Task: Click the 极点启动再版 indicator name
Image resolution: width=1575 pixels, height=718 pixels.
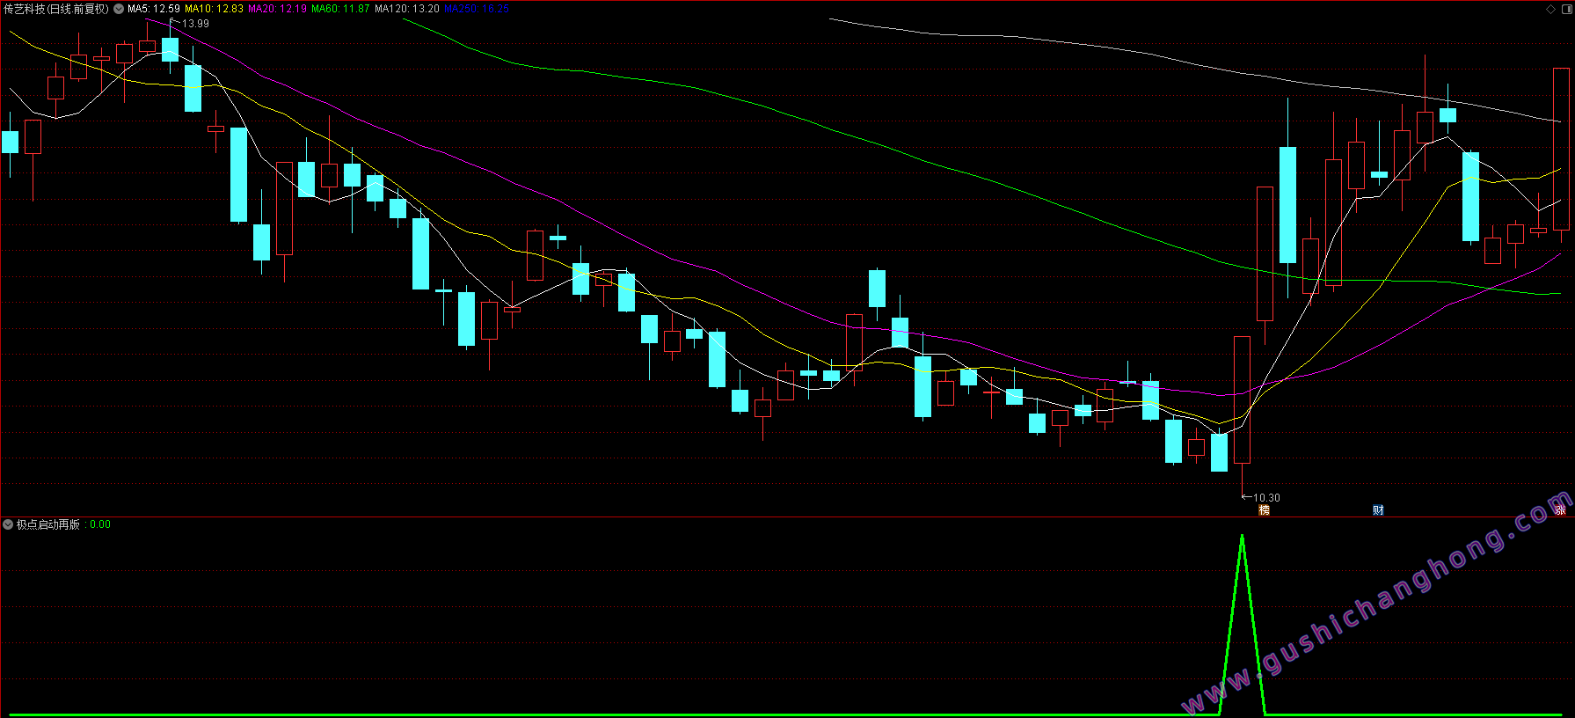Action: pyautogui.click(x=48, y=524)
